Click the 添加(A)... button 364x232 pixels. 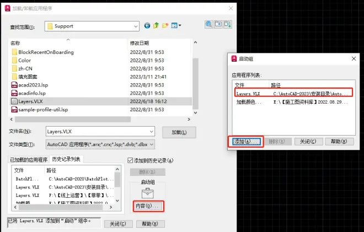pos(246,142)
